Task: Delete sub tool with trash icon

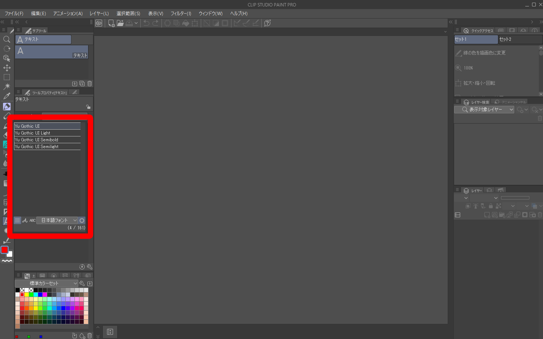Action: (90, 84)
